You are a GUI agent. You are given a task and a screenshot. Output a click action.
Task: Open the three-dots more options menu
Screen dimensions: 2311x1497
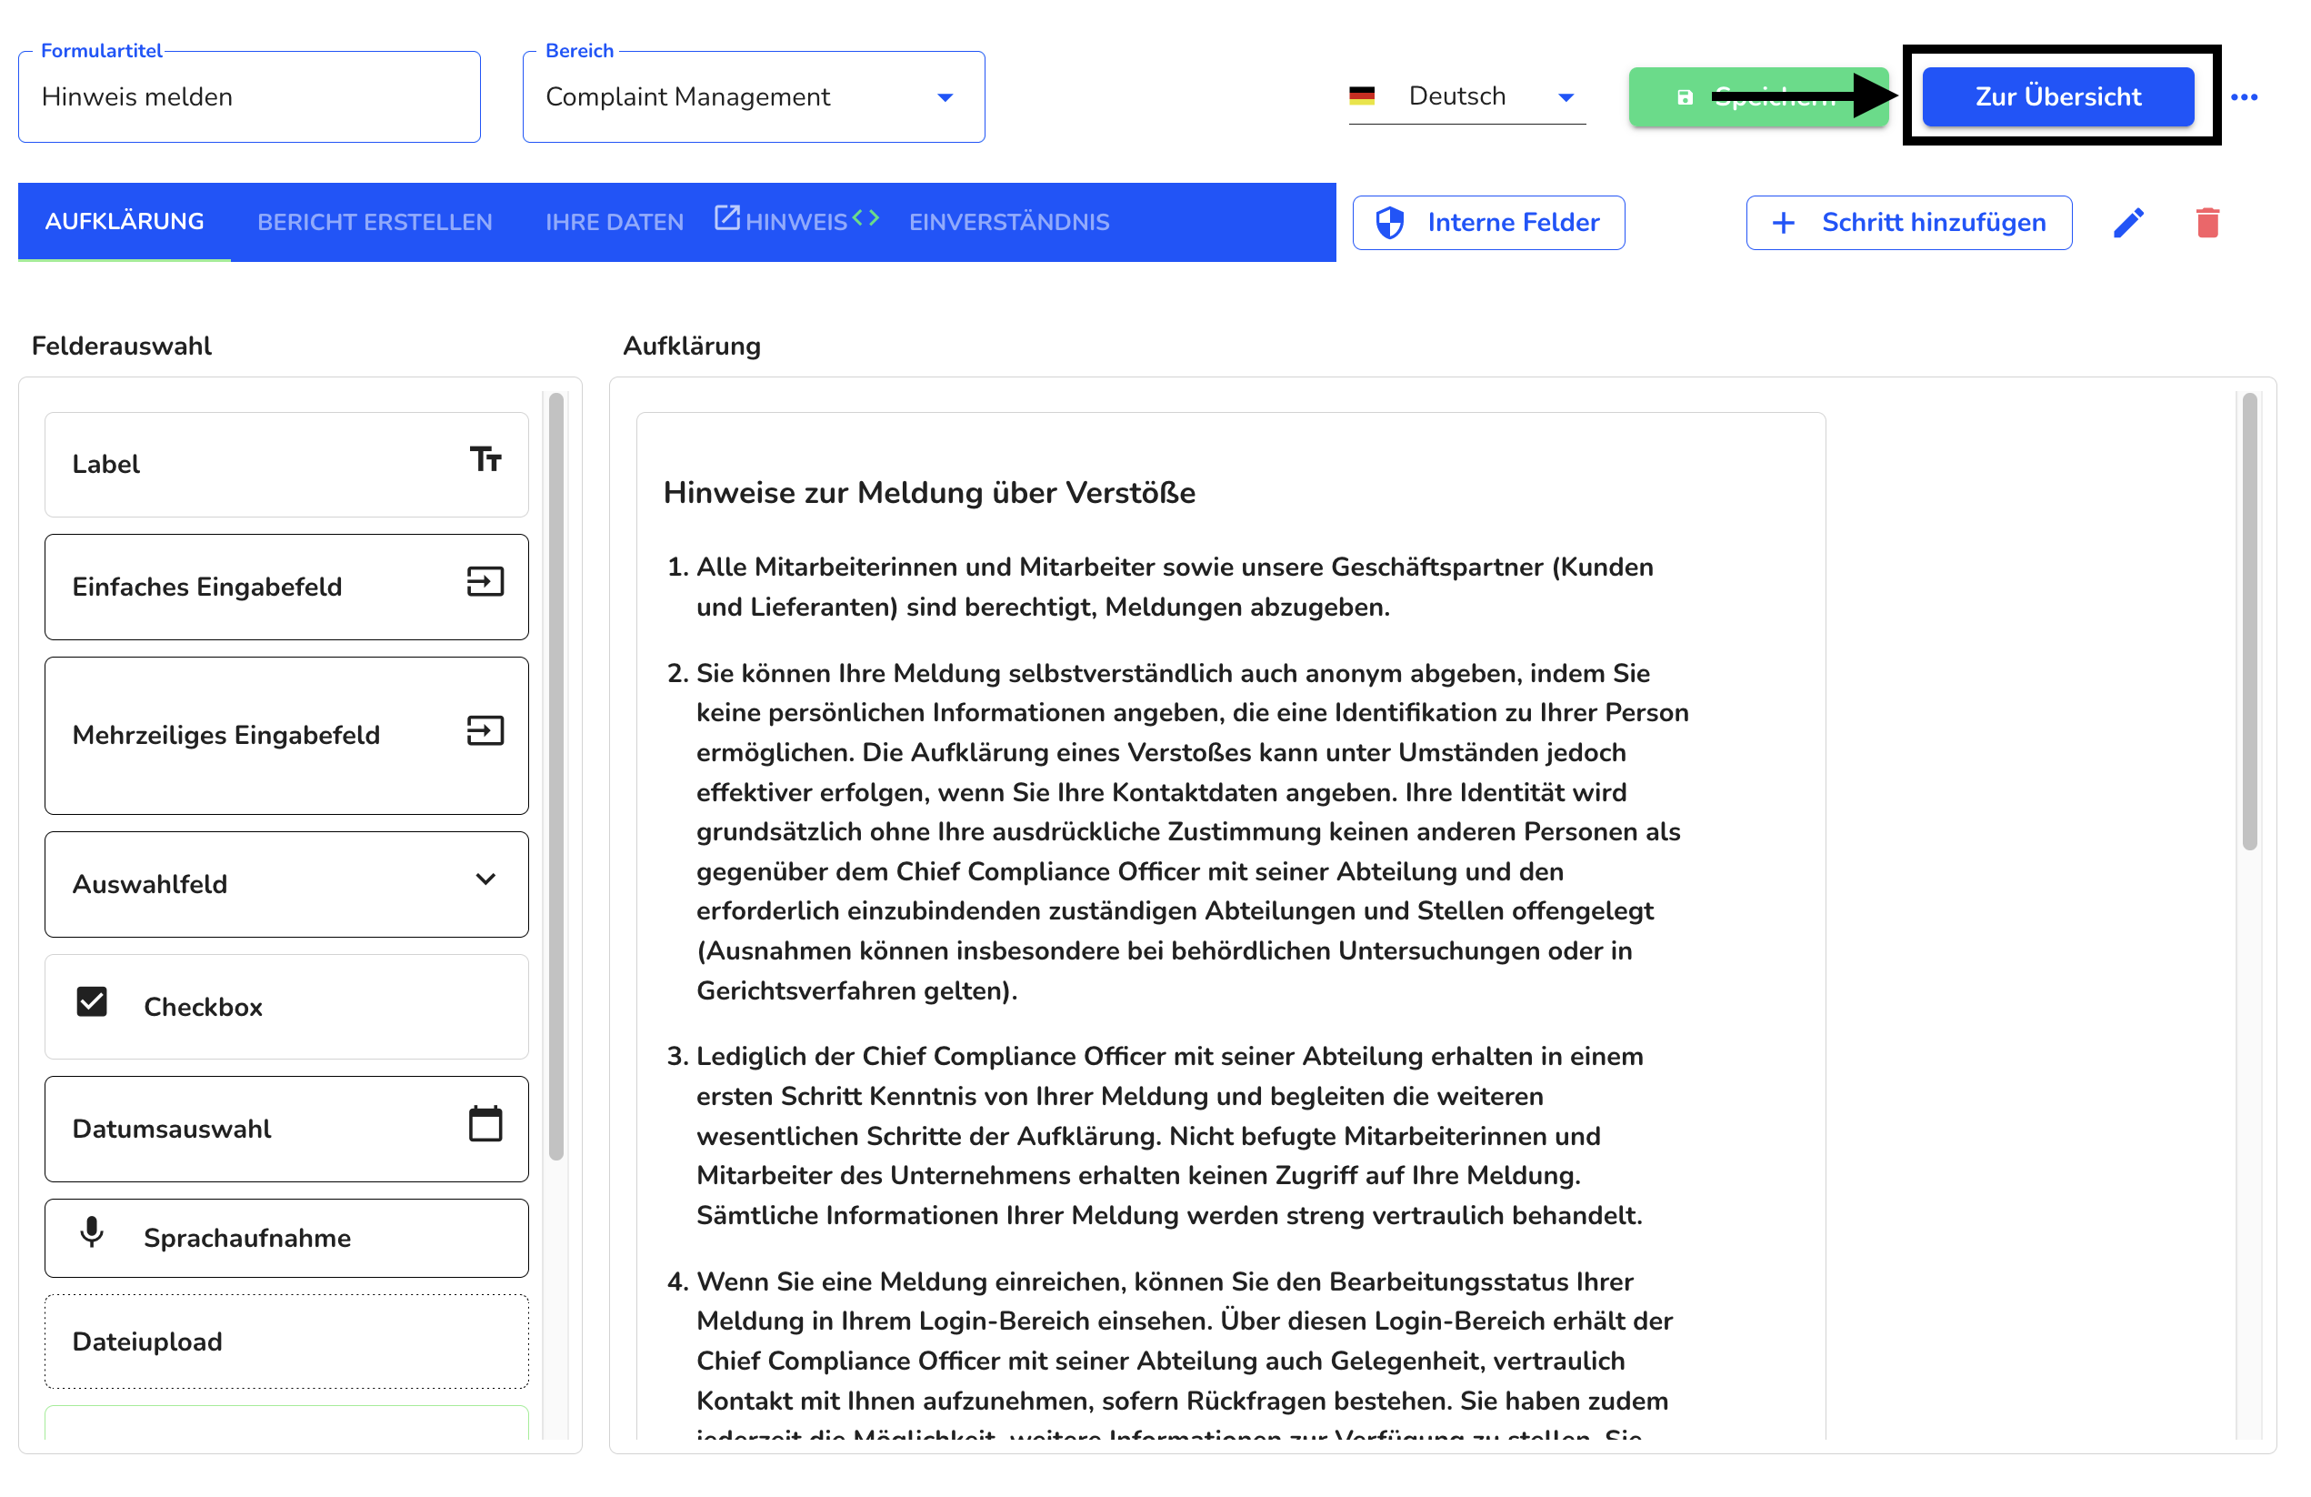click(x=2244, y=97)
